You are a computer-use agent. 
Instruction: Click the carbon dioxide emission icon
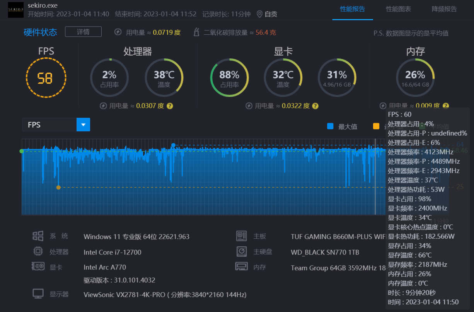pyautogui.click(x=196, y=32)
